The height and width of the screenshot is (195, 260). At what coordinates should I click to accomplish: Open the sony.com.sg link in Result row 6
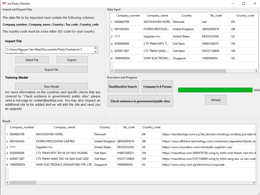click(x=193, y=165)
